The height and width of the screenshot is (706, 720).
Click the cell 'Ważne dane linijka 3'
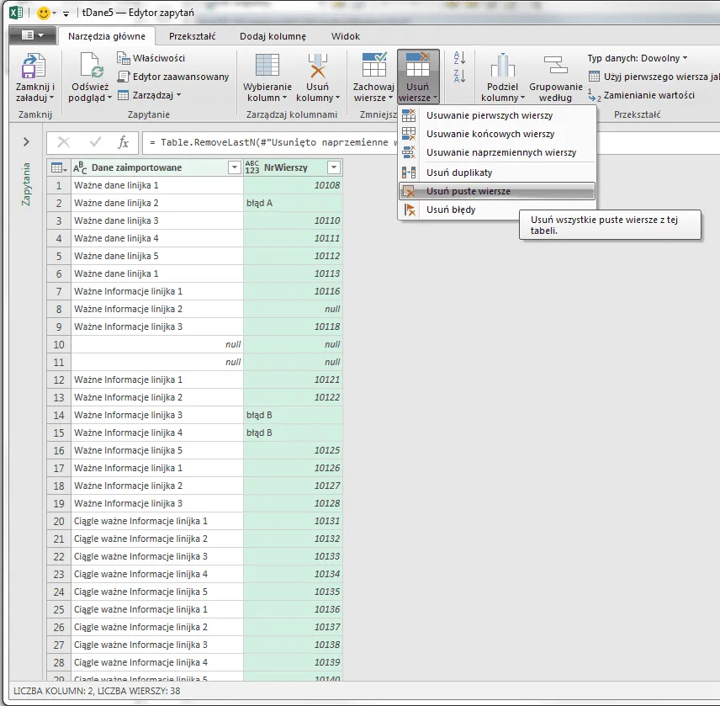point(157,221)
